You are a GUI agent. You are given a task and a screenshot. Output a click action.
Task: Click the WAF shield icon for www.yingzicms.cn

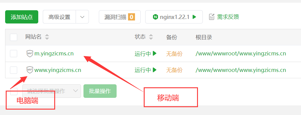[30, 70]
